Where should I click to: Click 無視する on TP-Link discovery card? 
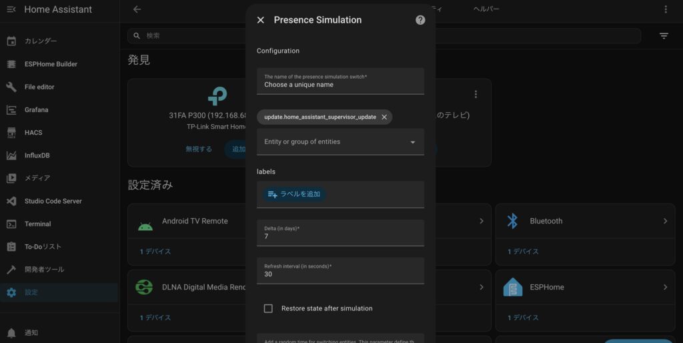[x=199, y=149]
